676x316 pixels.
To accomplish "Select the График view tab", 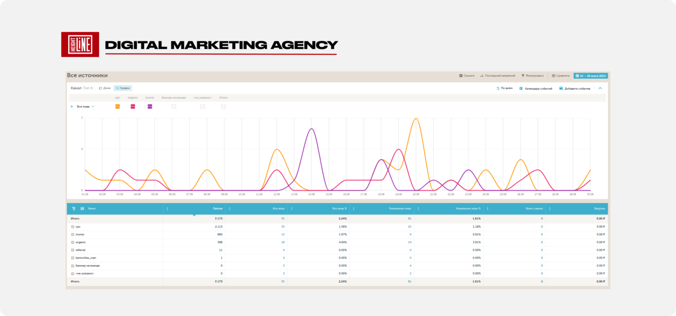I will pyautogui.click(x=123, y=88).
